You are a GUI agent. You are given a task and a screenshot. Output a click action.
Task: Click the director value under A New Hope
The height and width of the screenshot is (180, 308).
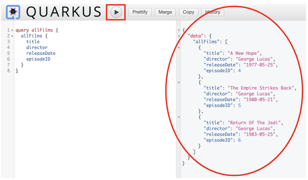tap(254, 59)
